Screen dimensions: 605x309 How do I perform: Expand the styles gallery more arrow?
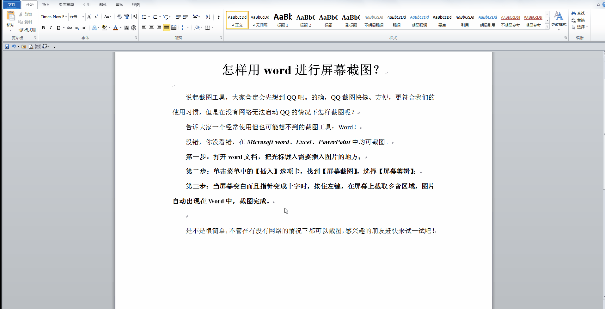[547, 27]
